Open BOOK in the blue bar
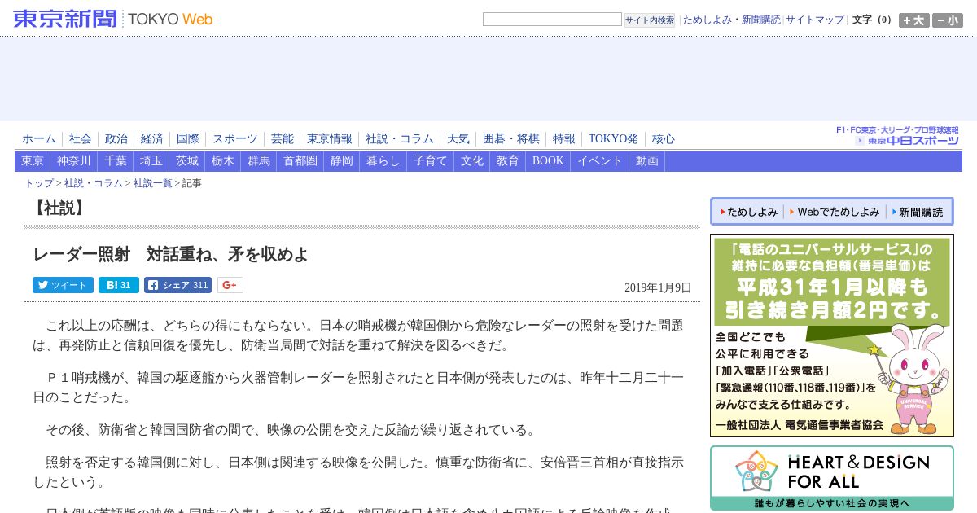This screenshot has width=977, height=513. (548, 161)
